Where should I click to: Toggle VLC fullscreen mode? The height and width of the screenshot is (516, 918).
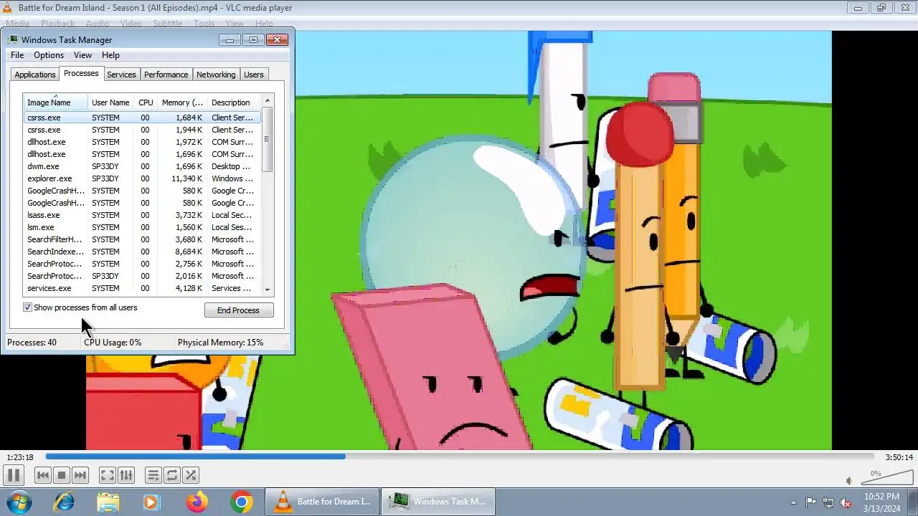[107, 475]
